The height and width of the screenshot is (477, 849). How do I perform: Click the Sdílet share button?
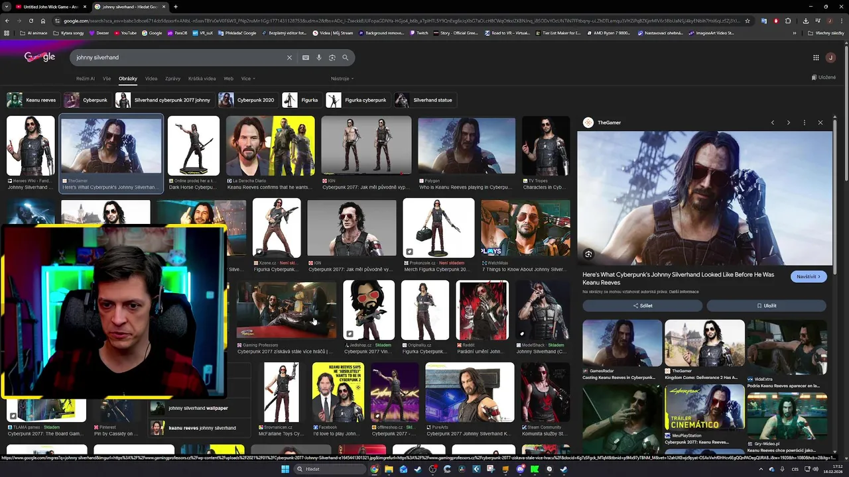(642, 305)
